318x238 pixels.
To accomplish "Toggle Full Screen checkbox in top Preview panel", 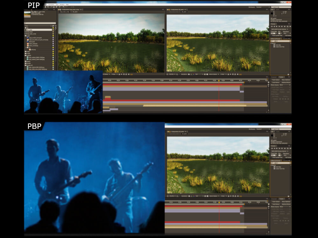I will 285,36.
